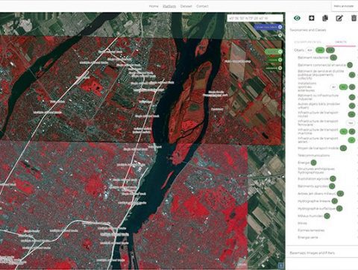Toggle the blue layer pill on the map

268,27
